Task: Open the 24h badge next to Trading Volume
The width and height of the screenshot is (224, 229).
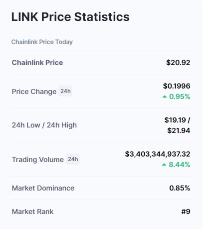Action: tap(73, 159)
